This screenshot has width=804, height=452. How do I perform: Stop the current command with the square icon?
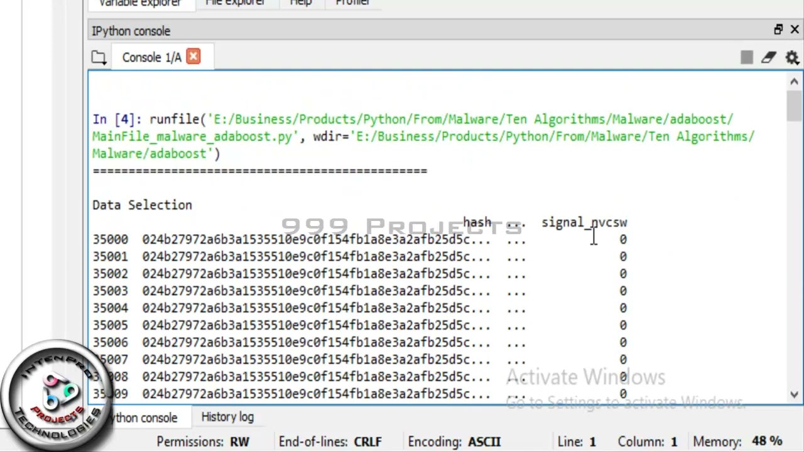(x=746, y=58)
